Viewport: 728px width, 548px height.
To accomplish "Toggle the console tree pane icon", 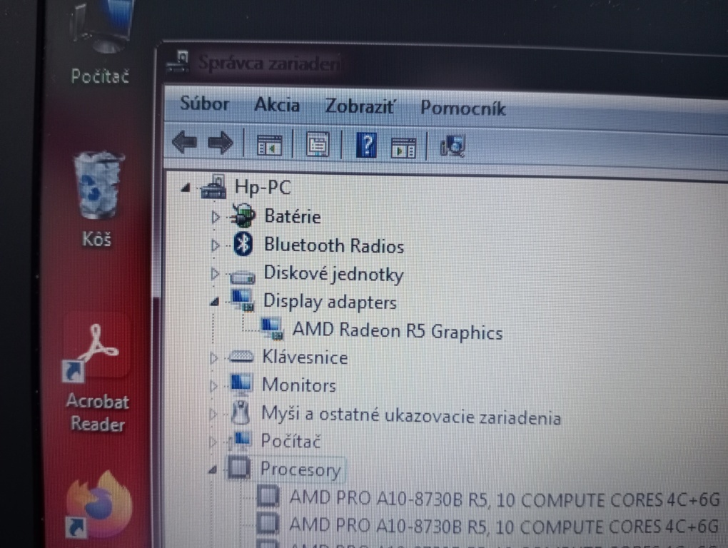I will tap(269, 145).
